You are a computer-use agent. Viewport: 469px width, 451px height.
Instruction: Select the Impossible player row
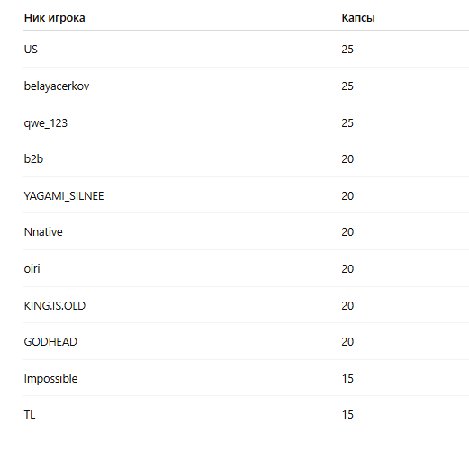point(246,378)
